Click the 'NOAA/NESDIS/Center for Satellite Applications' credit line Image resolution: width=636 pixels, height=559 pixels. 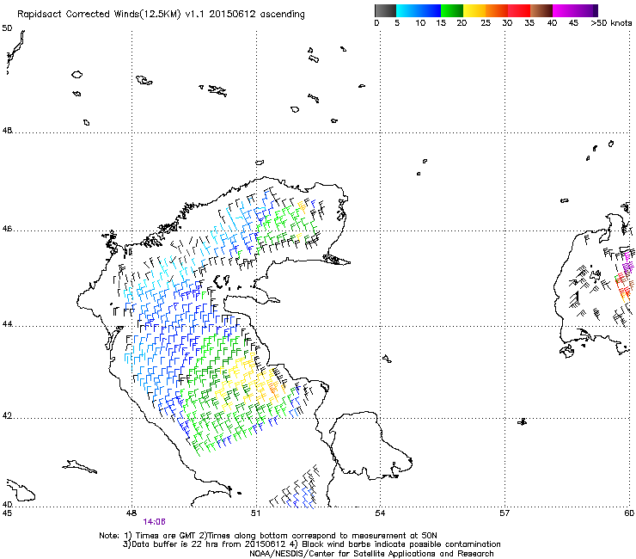coord(371,554)
